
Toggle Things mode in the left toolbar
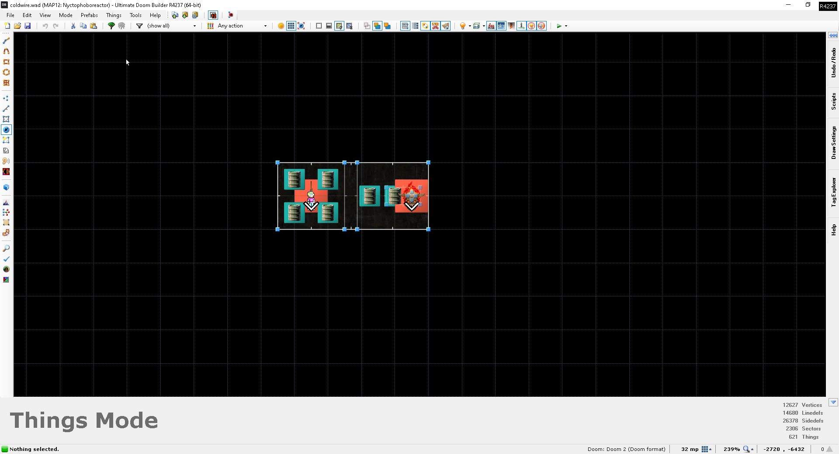point(6,130)
